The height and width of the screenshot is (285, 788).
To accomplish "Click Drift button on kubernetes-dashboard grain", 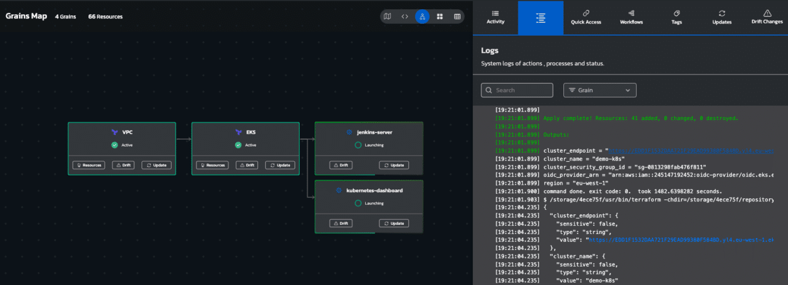I will click(x=340, y=223).
